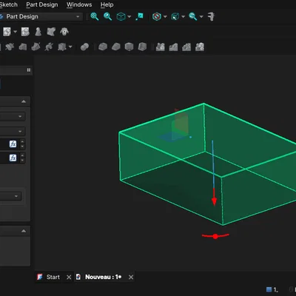The height and width of the screenshot is (296, 296).
Task: Click the Boolean operation spheres icon
Action: pyautogui.click(x=84, y=47)
